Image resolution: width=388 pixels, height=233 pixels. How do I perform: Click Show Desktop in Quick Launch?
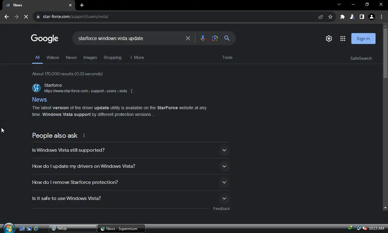pos(22,228)
